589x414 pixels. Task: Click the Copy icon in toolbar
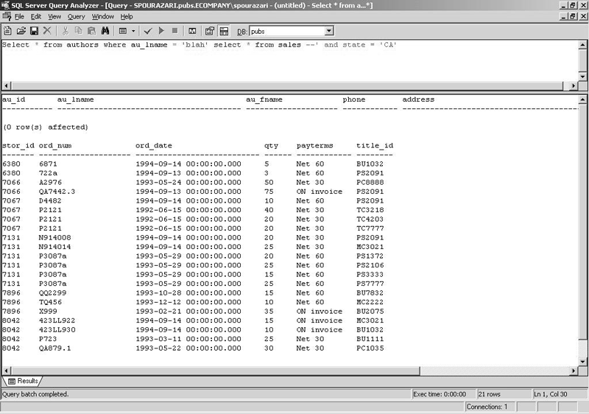tap(79, 31)
